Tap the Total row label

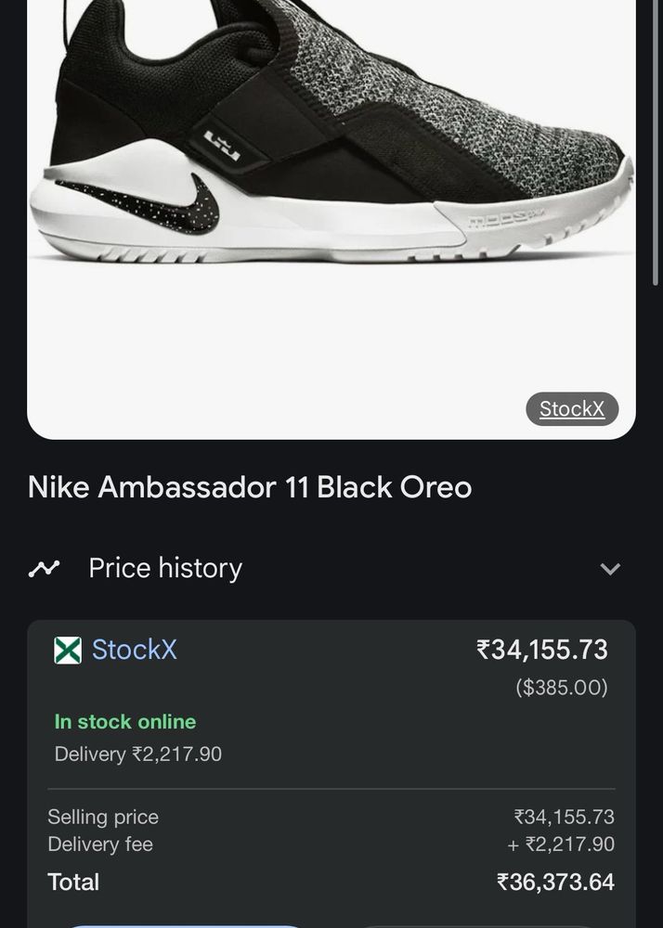tap(73, 882)
